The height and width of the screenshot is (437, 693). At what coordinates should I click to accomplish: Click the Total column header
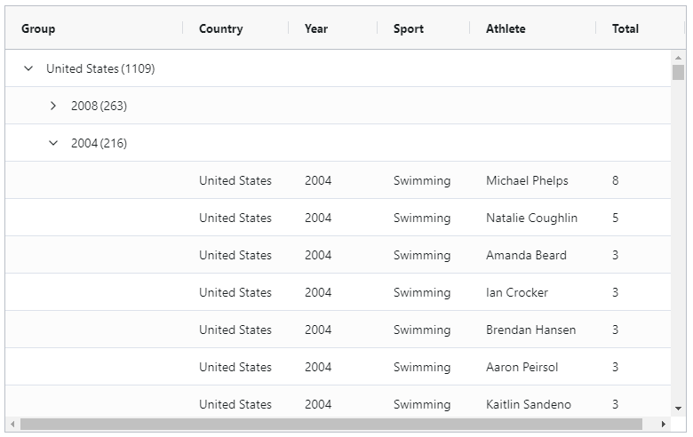625,28
